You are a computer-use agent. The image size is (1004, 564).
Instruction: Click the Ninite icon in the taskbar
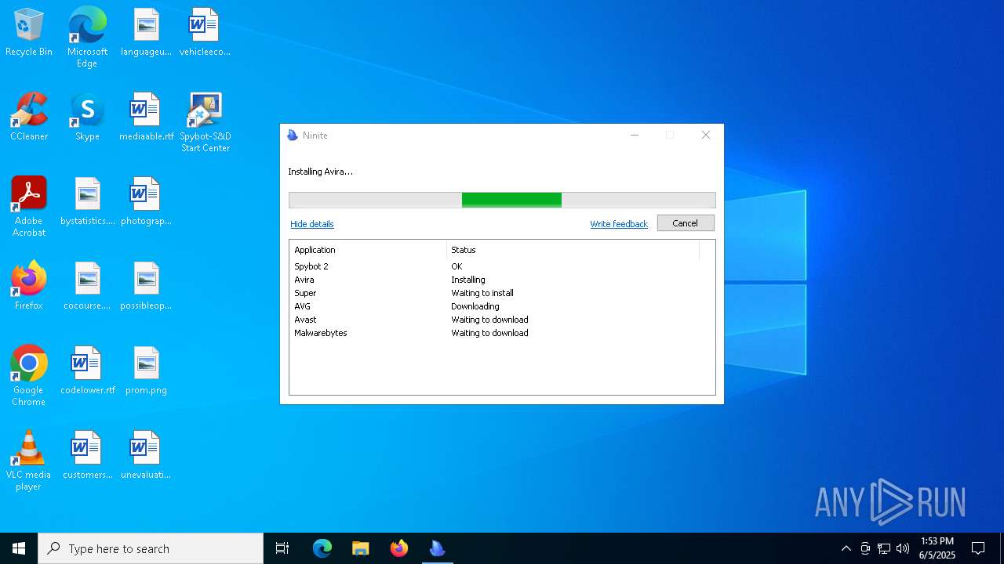point(437,548)
